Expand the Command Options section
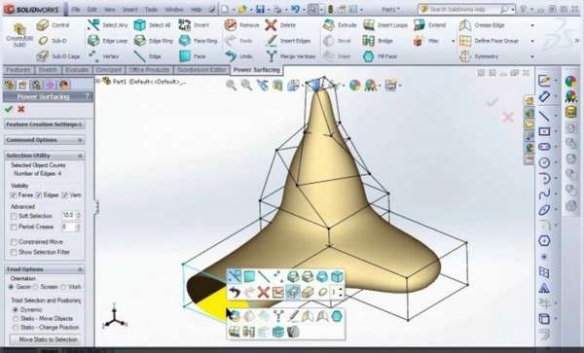This screenshot has height=353, width=584. 80,140
